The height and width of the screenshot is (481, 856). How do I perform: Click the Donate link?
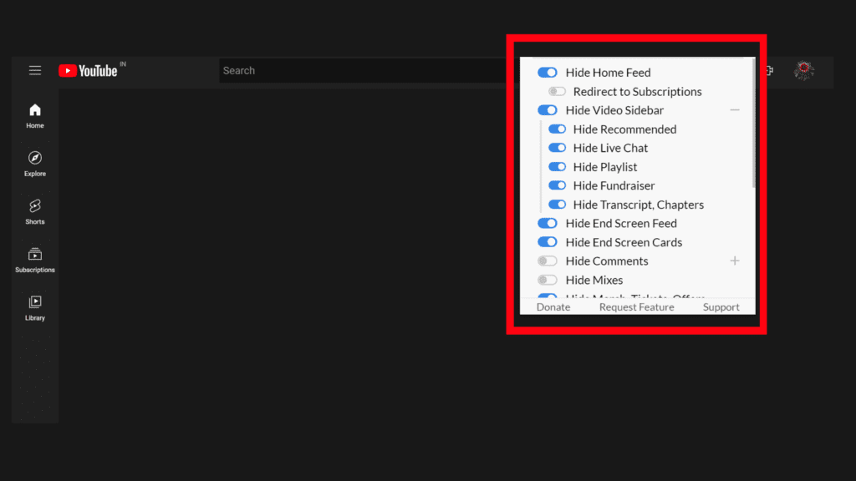click(x=553, y=306)
